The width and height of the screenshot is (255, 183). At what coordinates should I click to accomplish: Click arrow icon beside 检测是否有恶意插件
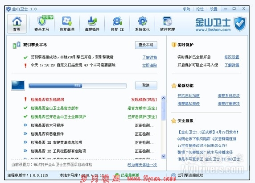click(x=25, y=133)
